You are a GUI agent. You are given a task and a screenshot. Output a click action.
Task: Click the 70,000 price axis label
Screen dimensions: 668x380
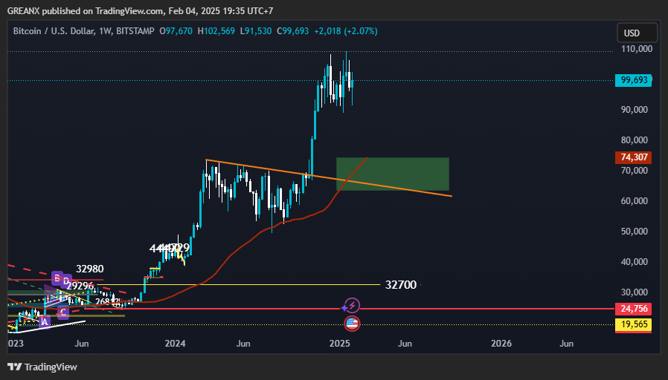click(635, 171)
